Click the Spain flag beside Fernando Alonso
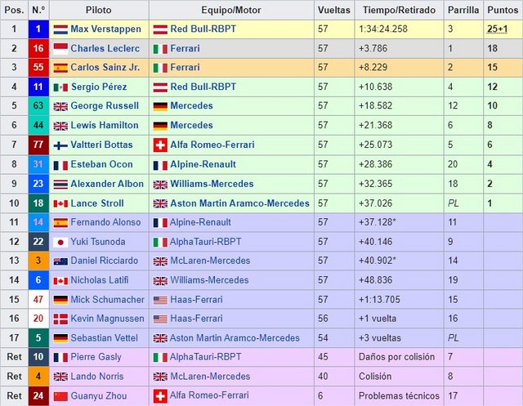The height and width of the screenshot is (406, 523). click(60, 222)
